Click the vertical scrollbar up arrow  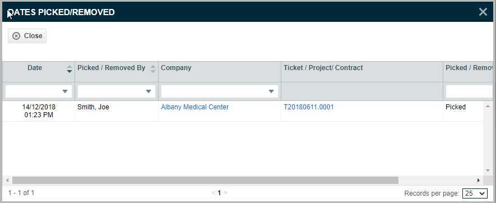(488, 105)
